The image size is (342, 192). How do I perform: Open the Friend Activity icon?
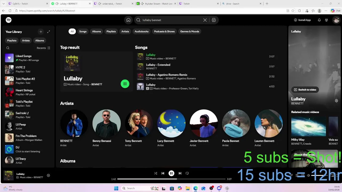point(327,20)
